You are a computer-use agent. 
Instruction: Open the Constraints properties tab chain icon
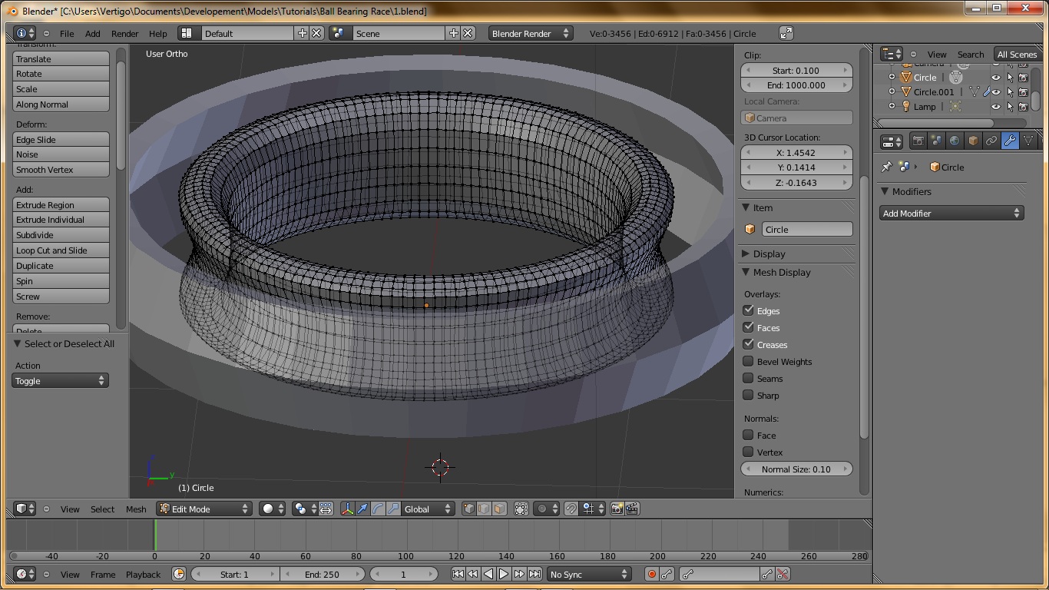pos(991,141)
